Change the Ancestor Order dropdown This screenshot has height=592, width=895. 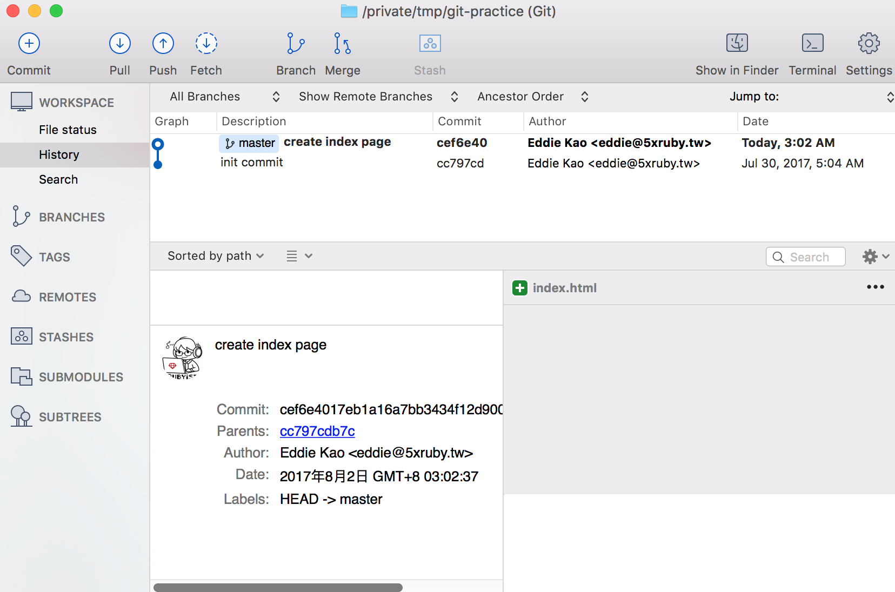532,97
